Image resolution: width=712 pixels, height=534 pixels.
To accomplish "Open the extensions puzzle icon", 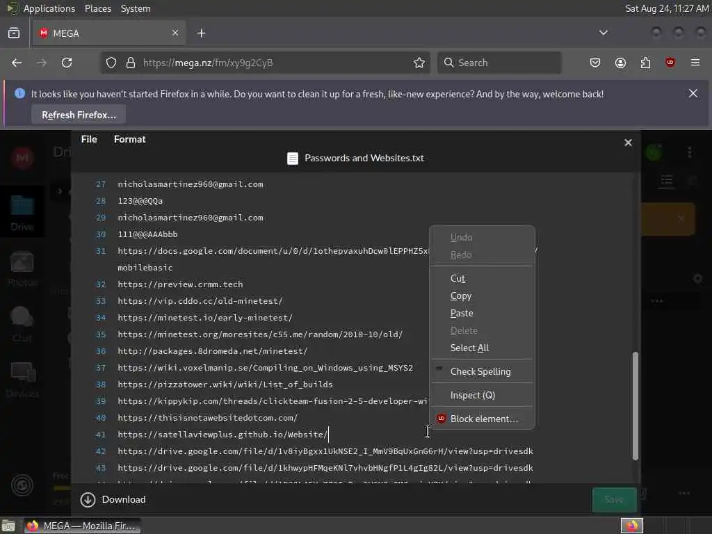I will tap(645, 63).
